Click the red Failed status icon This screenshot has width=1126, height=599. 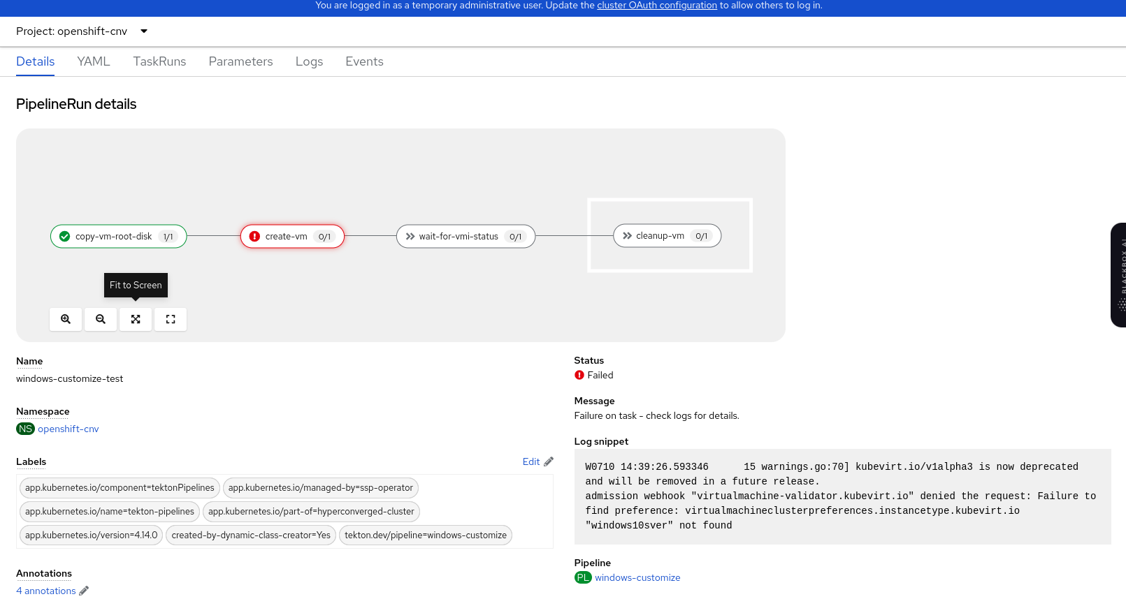click(579, 375)
